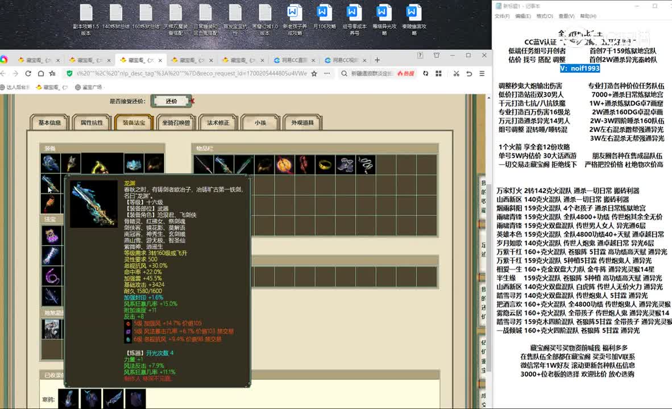Open Notepad 文件(F) menu
Image resolution: width=672 pixels, height=409 pixels.
pos(502,16)
